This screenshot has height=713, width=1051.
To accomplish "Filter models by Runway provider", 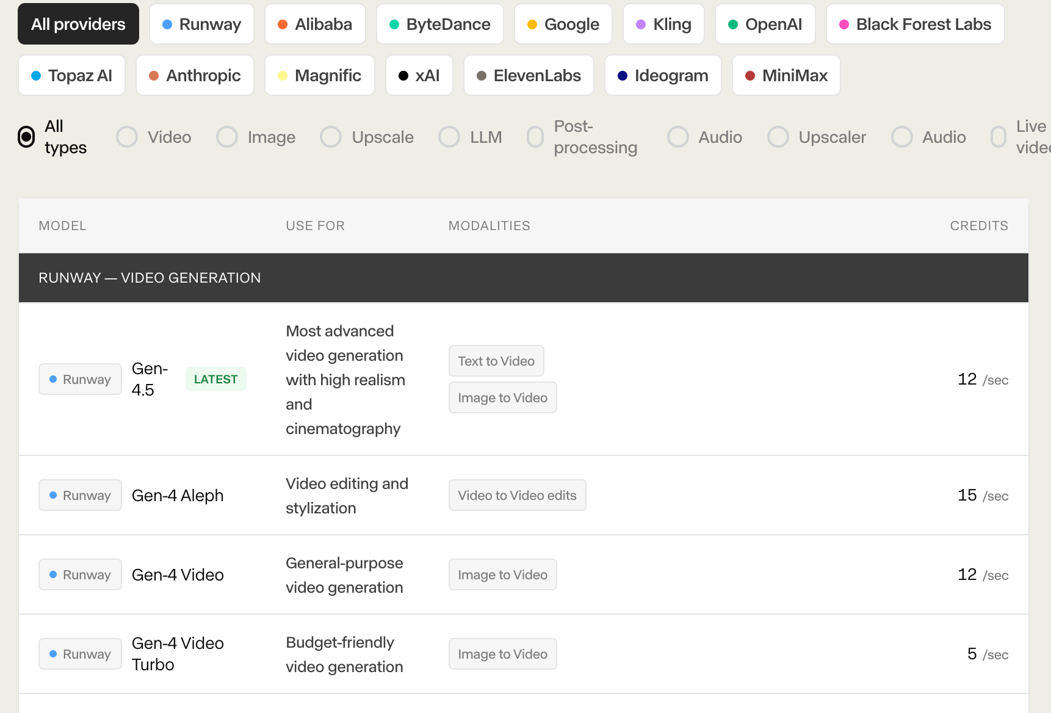I will coord(201,24).
